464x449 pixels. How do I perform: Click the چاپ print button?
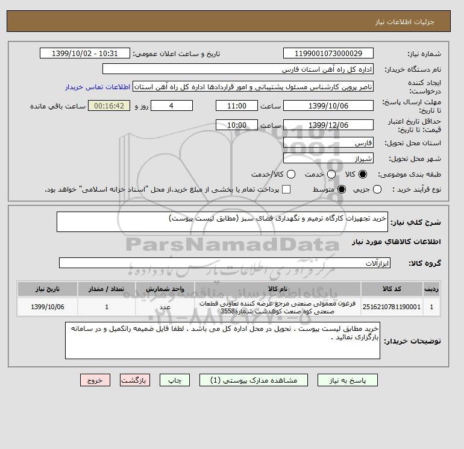(175, 380)
